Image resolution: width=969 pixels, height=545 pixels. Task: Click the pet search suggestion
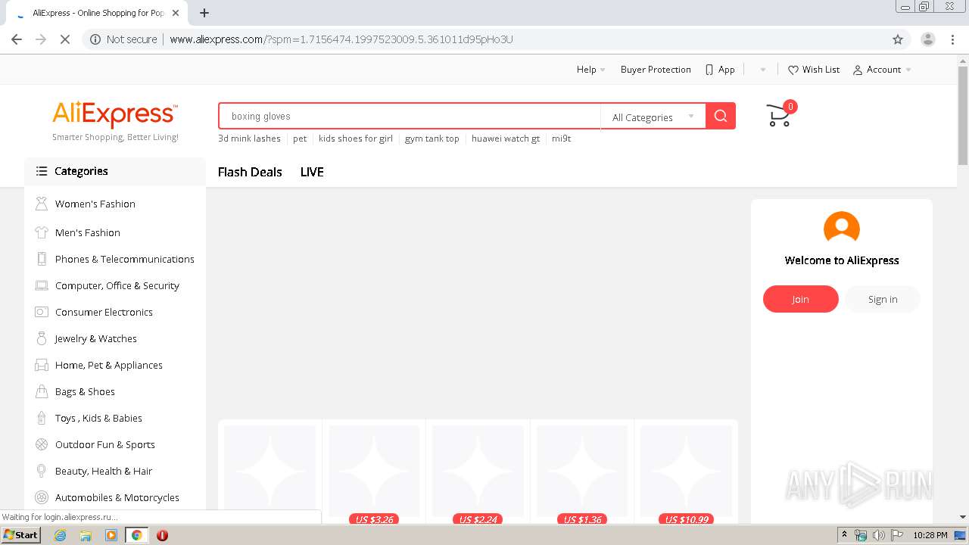[300, 139]
